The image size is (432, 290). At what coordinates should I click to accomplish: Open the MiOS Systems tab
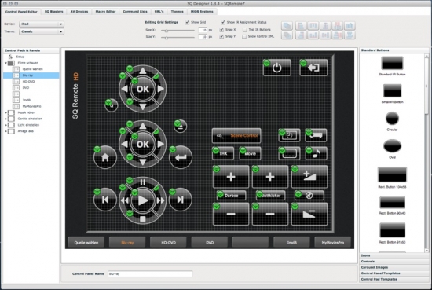click(202, 12)
